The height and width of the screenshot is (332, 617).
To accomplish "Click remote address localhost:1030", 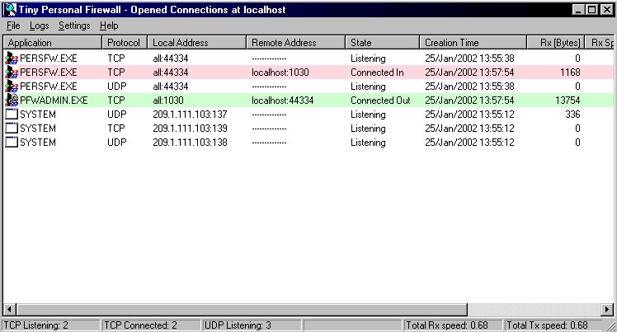I will click(x=280, y=72).
